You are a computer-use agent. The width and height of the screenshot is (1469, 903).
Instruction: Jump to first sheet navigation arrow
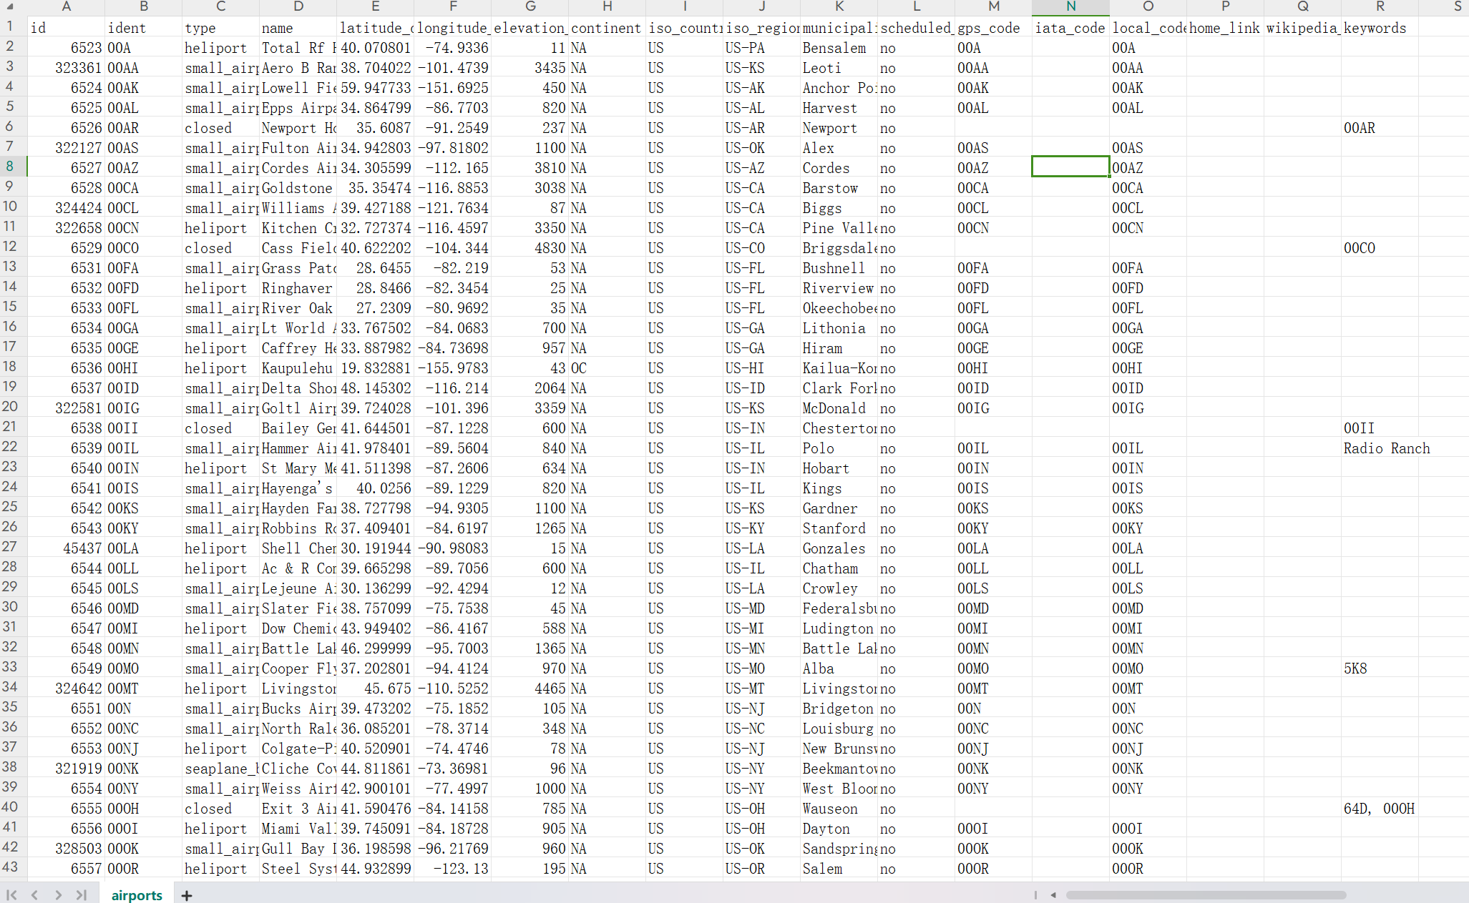coord(11,895)
